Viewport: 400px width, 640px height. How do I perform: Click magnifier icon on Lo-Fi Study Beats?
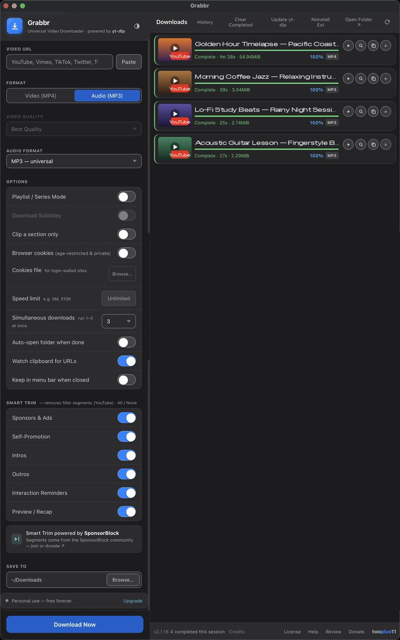[x=361, y=112]
